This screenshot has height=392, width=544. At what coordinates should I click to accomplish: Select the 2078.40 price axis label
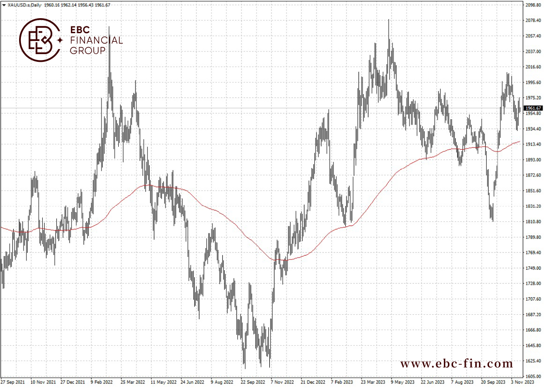tap(533, 20)
